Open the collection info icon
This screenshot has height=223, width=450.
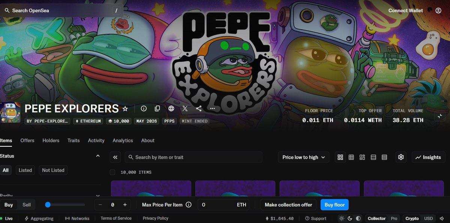click(x=144, y=109)
